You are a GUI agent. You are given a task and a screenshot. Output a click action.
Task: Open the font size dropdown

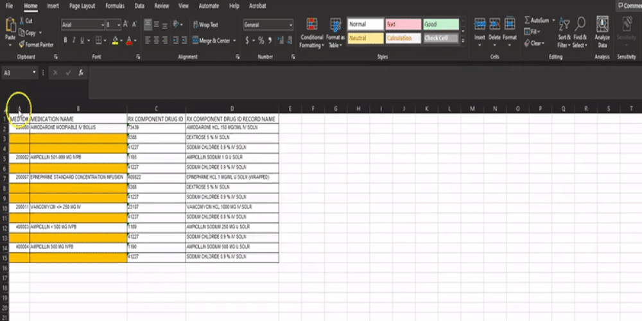click(119, 25)
